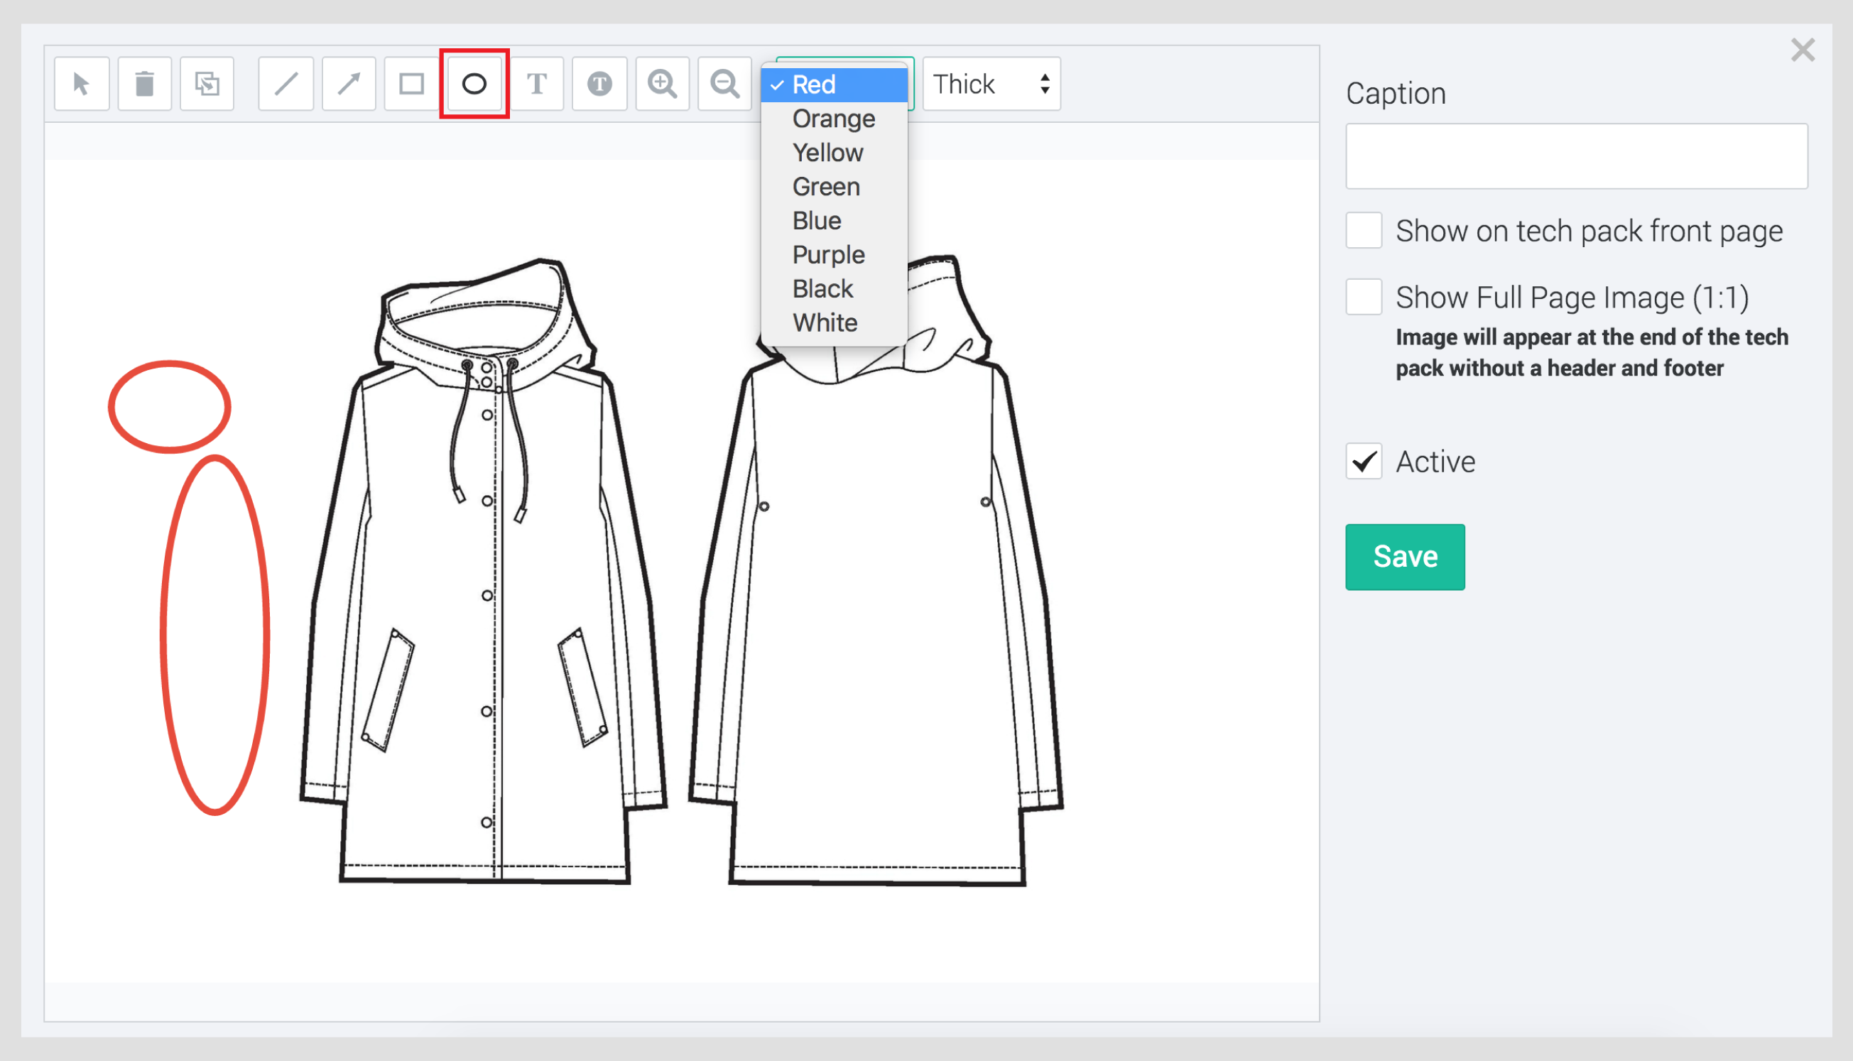This screenshot has height=1061, width=1853.
Task: Select the plain text tool
Action: pyautogui.click(x=537, y=84)
